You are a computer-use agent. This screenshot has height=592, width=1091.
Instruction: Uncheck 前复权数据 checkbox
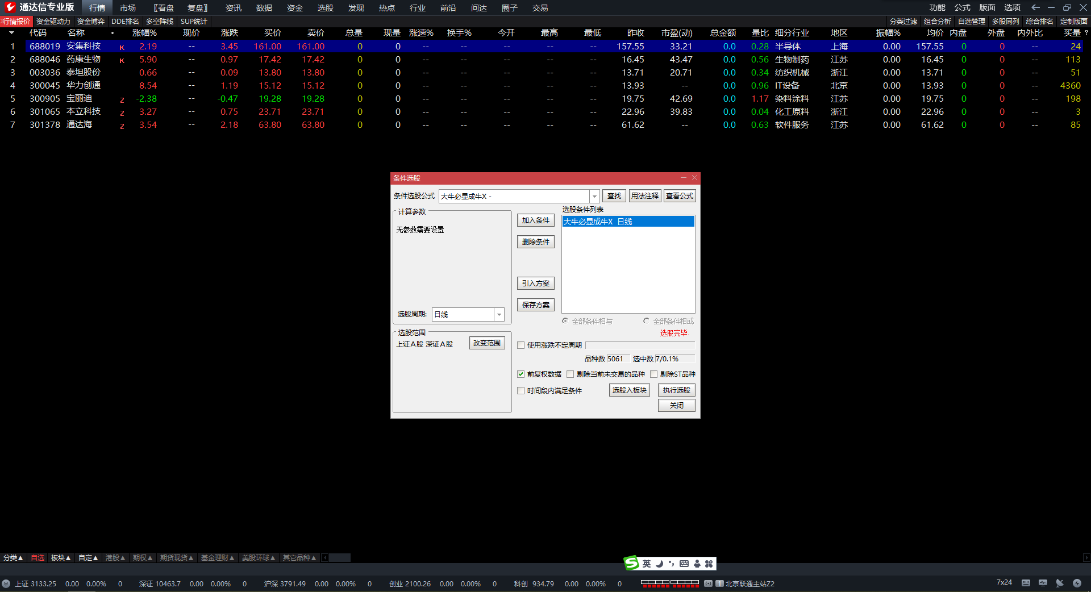tap(520, 374)
